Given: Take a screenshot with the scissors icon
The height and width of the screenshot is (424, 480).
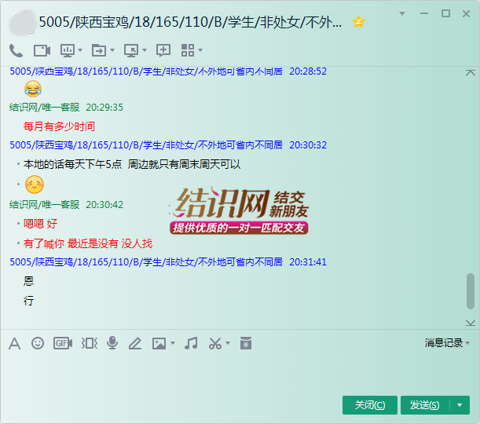Looking at the screenshot, I should pyautogui.click(x=215, y=343).
